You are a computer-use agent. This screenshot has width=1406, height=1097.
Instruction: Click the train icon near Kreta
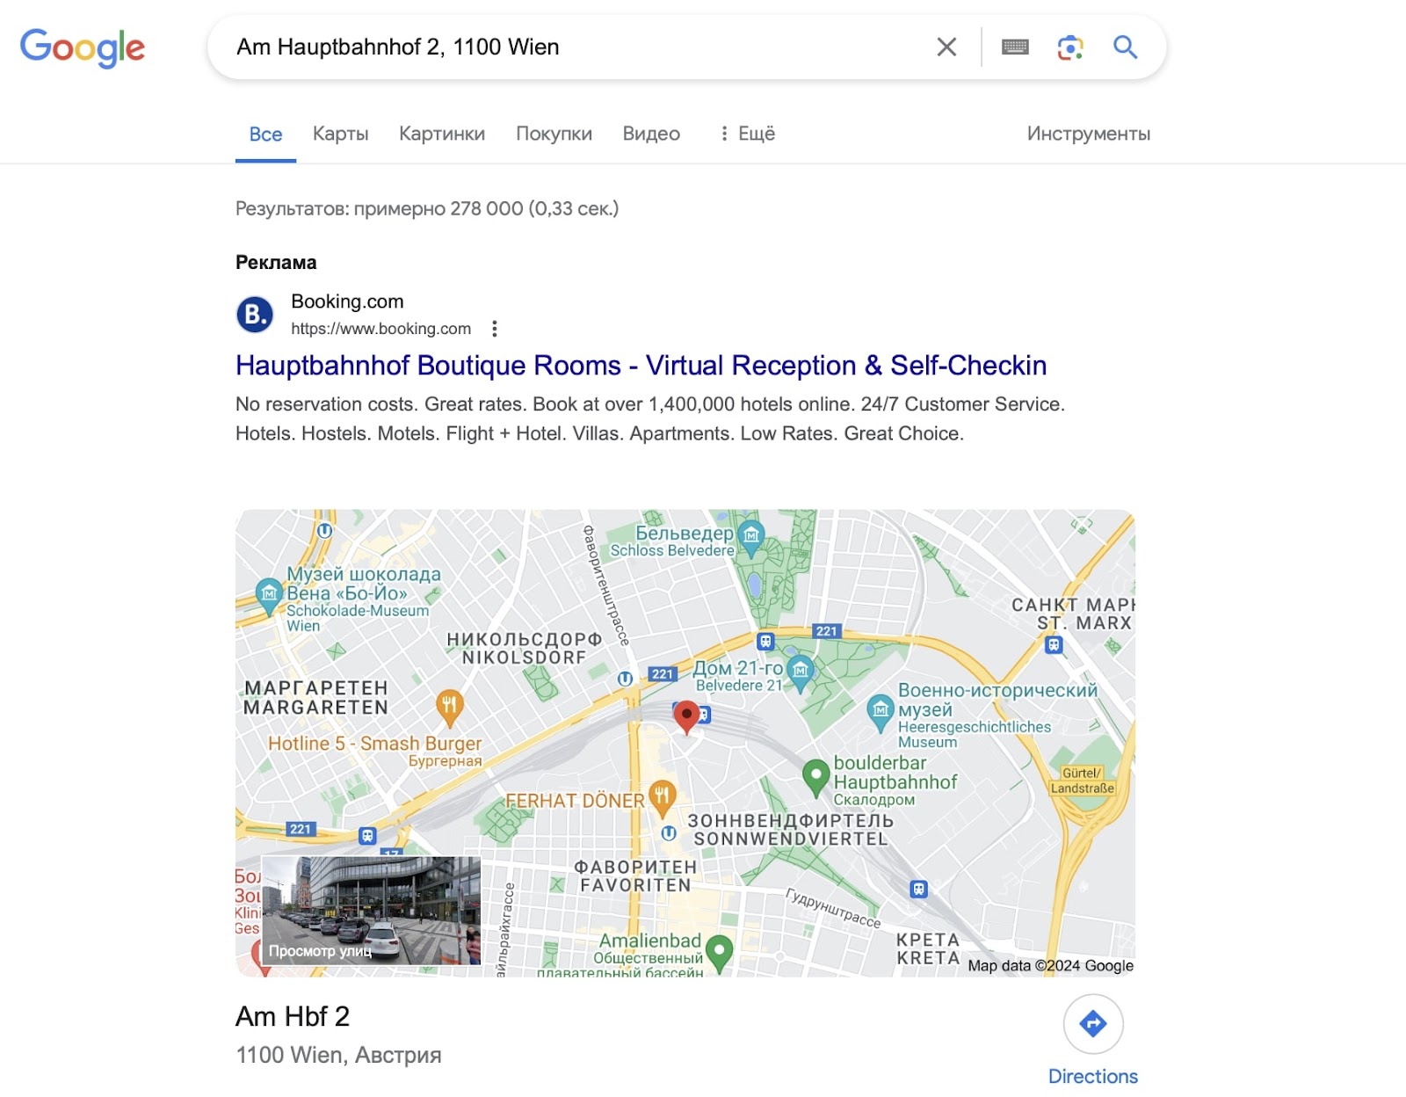918,890
